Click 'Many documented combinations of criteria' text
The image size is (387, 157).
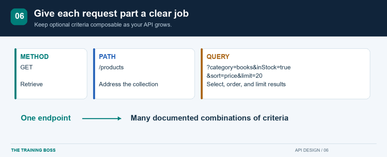(209, 118)
